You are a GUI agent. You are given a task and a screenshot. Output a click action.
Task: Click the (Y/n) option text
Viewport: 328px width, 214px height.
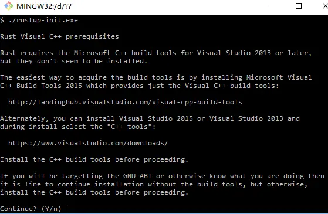point(51,209)
